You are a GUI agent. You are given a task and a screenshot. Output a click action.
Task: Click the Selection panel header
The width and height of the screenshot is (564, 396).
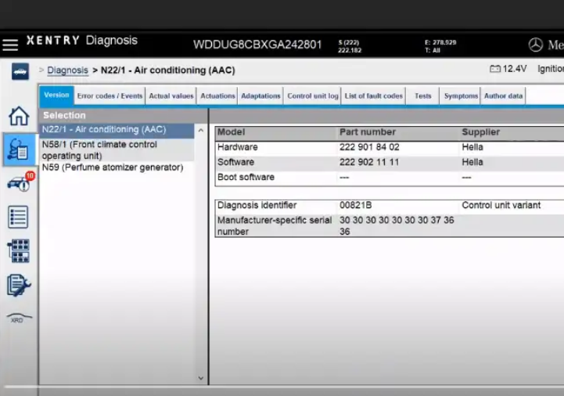pyautogui.click(x=123, y=115)
